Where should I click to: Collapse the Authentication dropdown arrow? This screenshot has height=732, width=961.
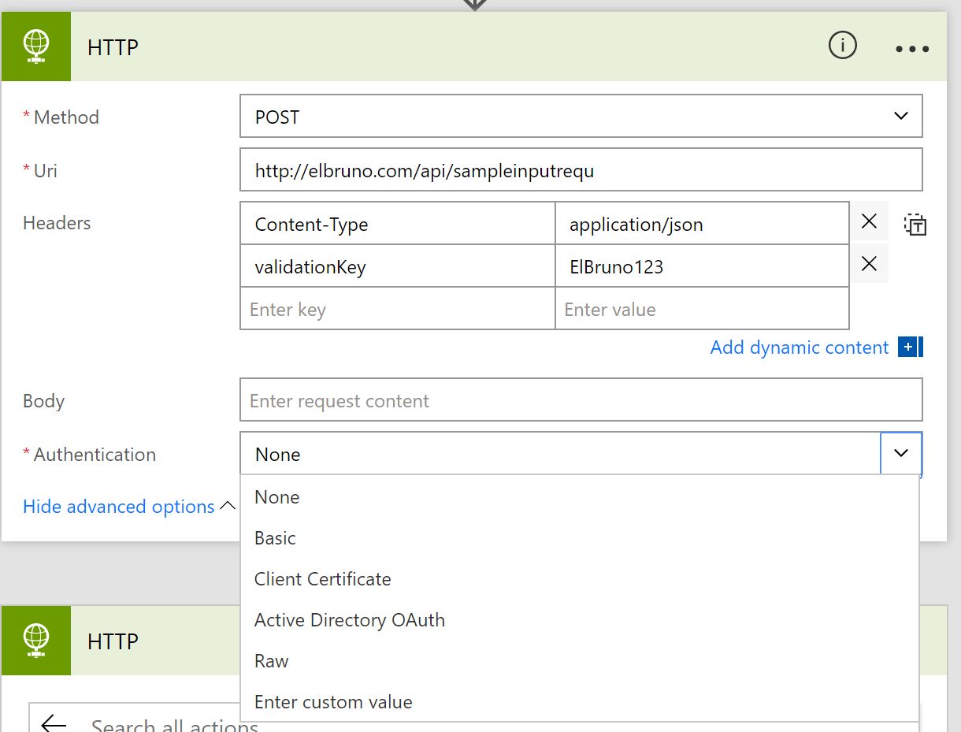pos(901,453)
